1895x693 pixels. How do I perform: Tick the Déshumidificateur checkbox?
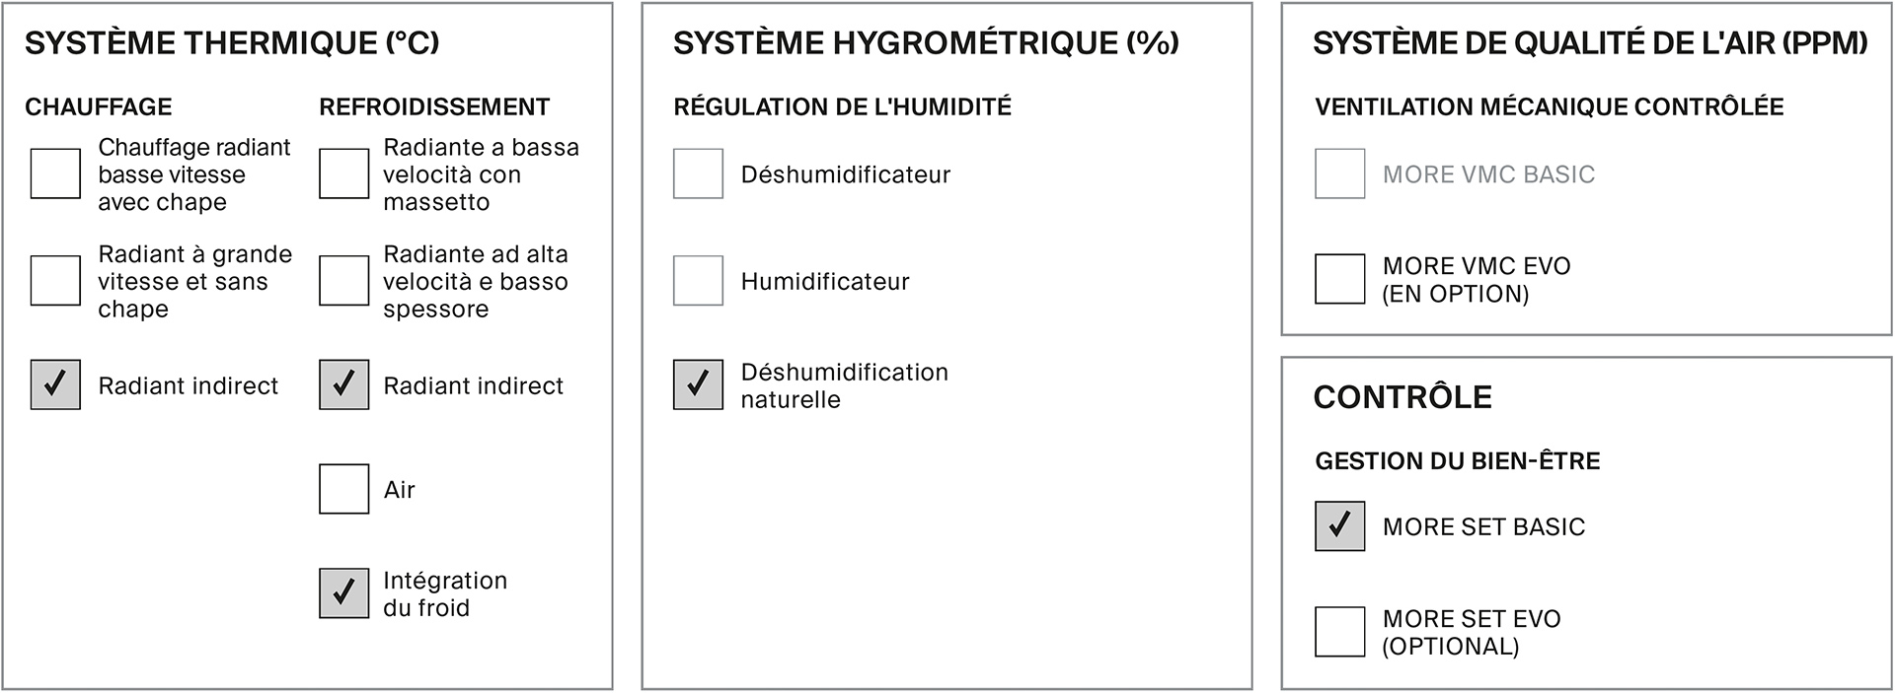(x=698, y=173)
